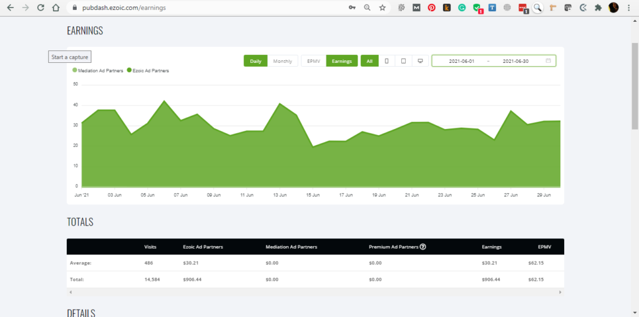The image size is (639, 317).
Task: Toggle Mediation Ad Partners legend series
Action: 98,70
